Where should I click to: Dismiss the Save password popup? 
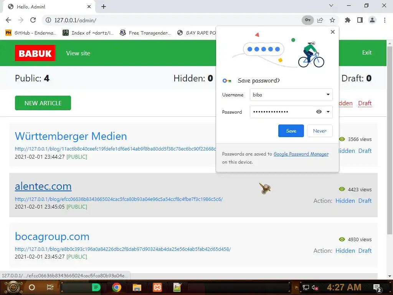coord(333,32)
